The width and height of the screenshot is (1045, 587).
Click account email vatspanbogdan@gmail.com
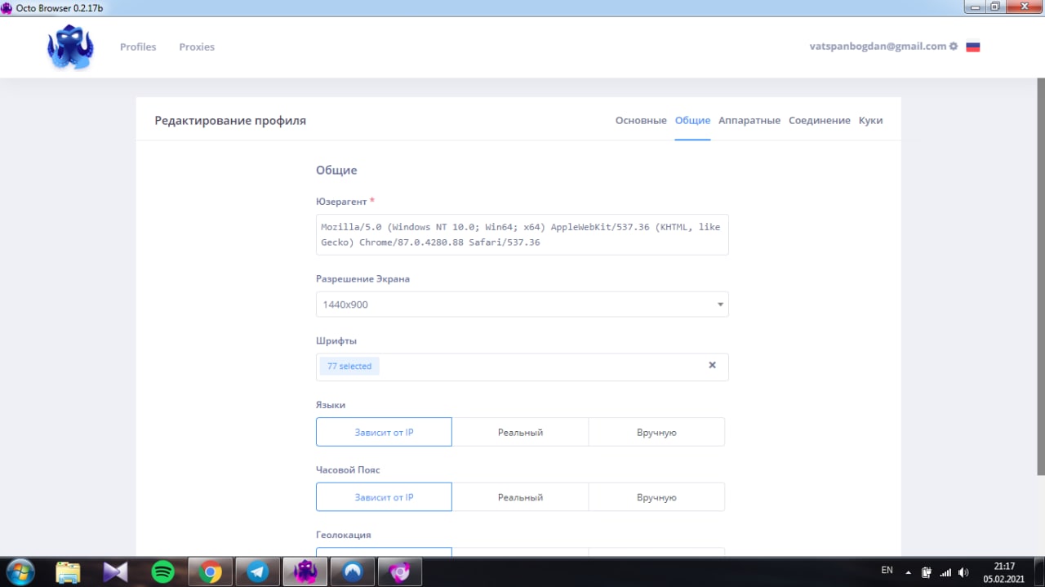[x=878, y=47]
